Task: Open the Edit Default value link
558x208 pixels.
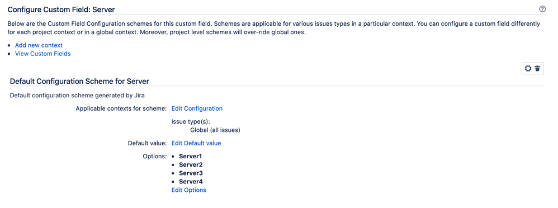Action: point(196,143)
